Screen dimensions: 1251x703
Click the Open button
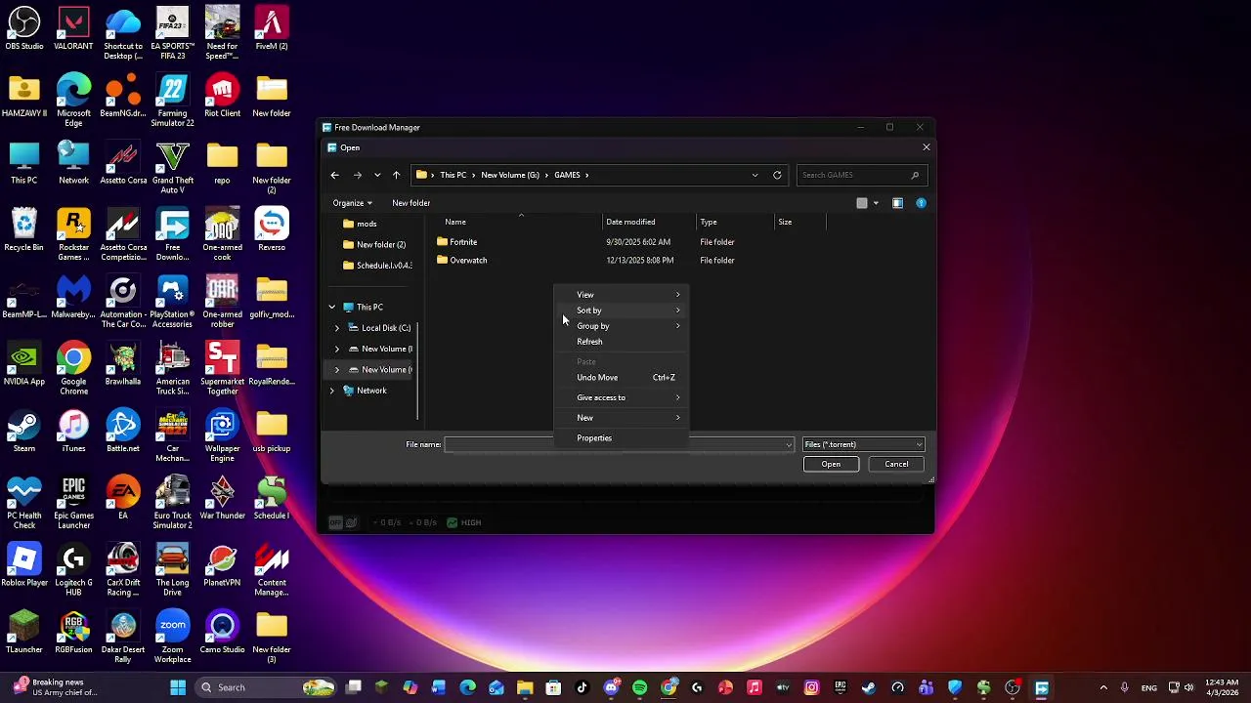click(x=831, y=464)
